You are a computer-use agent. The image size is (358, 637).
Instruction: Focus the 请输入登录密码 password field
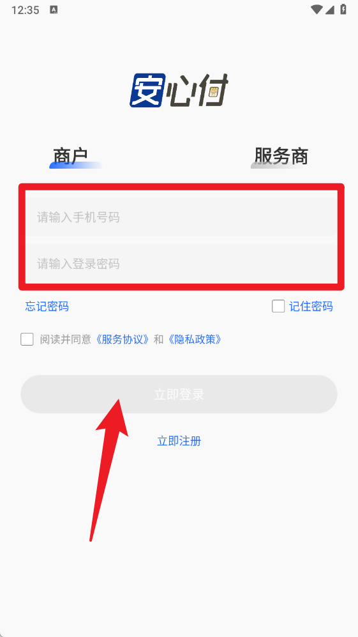coord(181,264)
